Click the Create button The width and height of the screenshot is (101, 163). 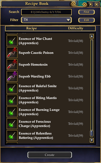tap(50, 155)
